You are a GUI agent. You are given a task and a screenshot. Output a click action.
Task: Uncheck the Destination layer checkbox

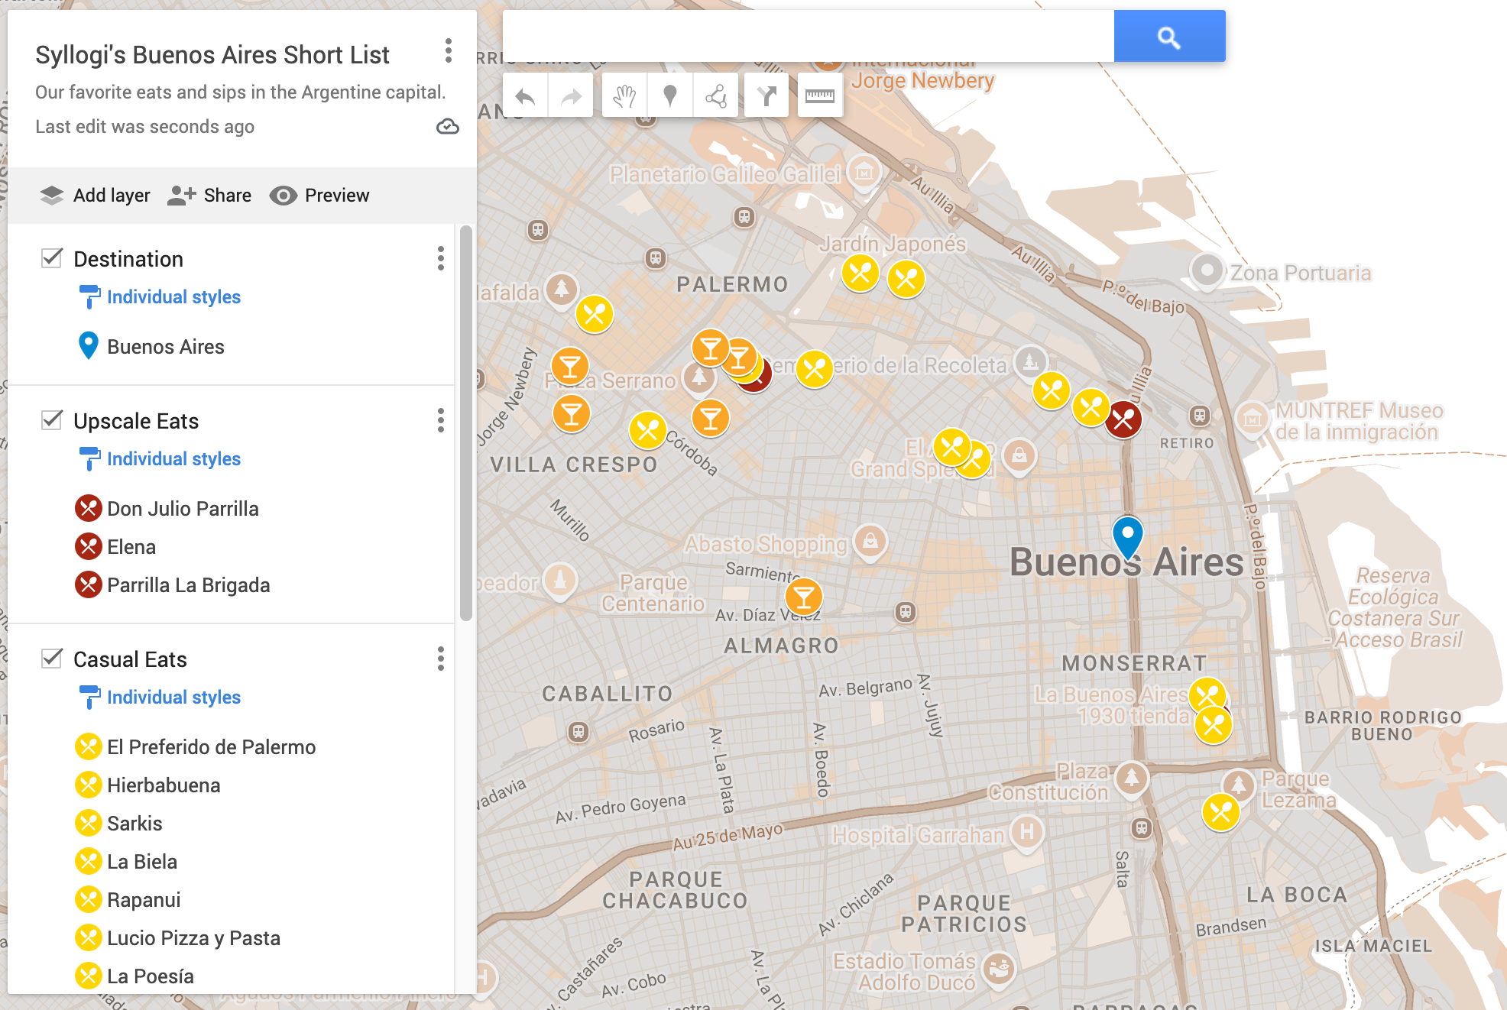click(x=52, y=258)
